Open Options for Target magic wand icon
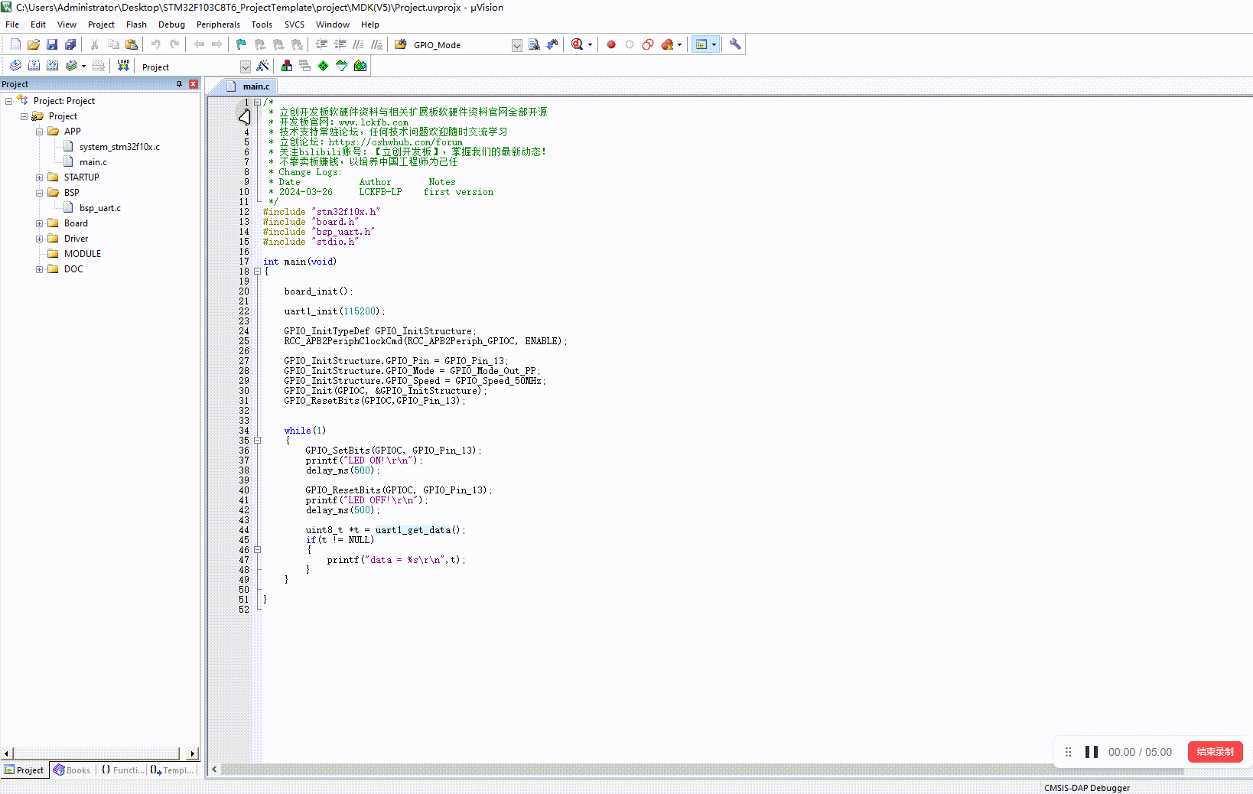 coord(262,66)
